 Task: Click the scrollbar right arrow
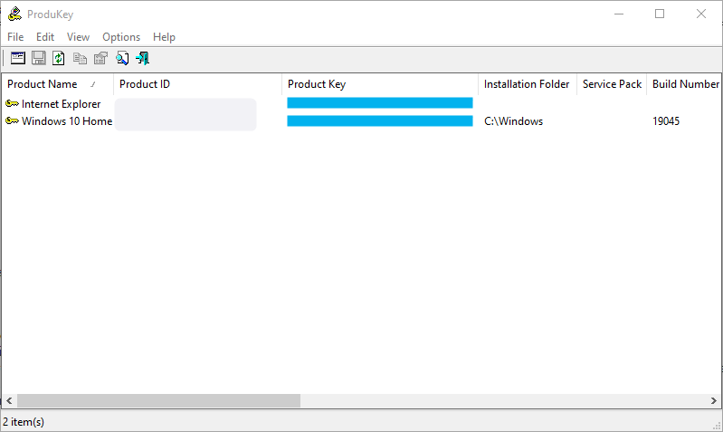(x=715, y=400)
